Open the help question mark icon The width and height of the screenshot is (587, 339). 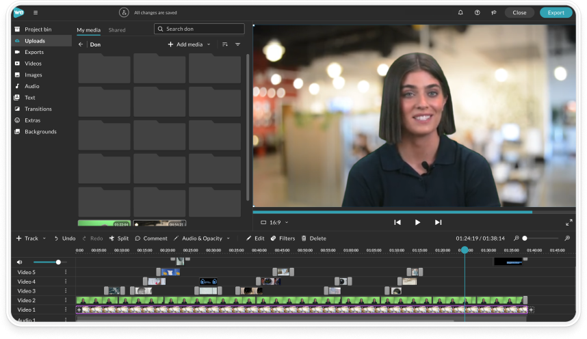click(x=477, y=12)
